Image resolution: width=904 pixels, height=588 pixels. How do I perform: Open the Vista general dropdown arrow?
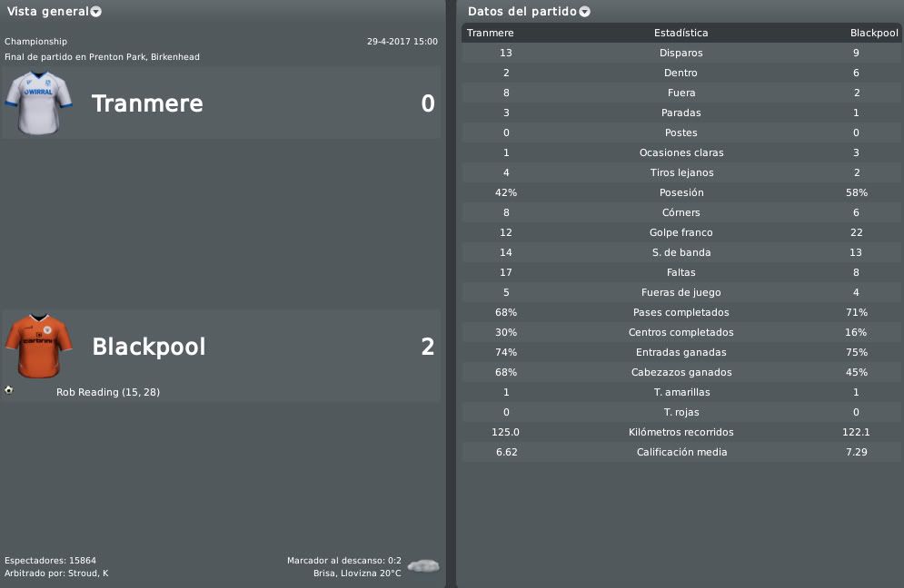(95, 12)
